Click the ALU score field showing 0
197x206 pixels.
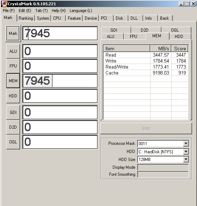(x=60, y=51)
